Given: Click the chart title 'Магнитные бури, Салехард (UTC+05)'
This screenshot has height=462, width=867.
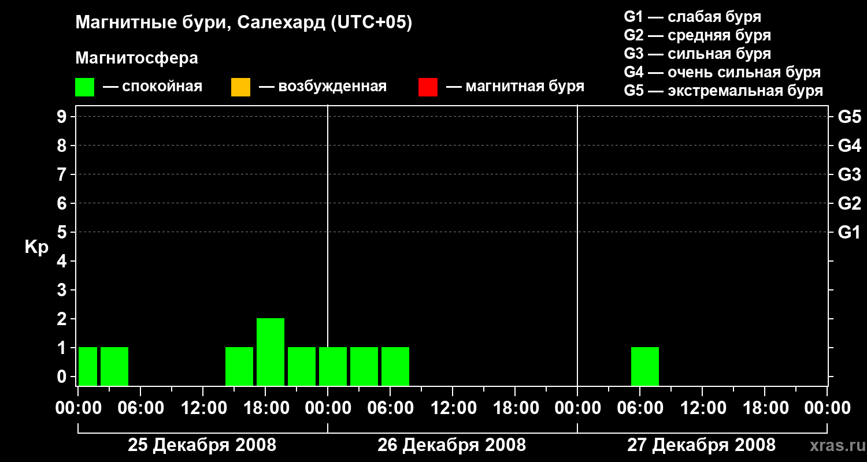Looking at the screenshot, I should click(x=244, y=23).
